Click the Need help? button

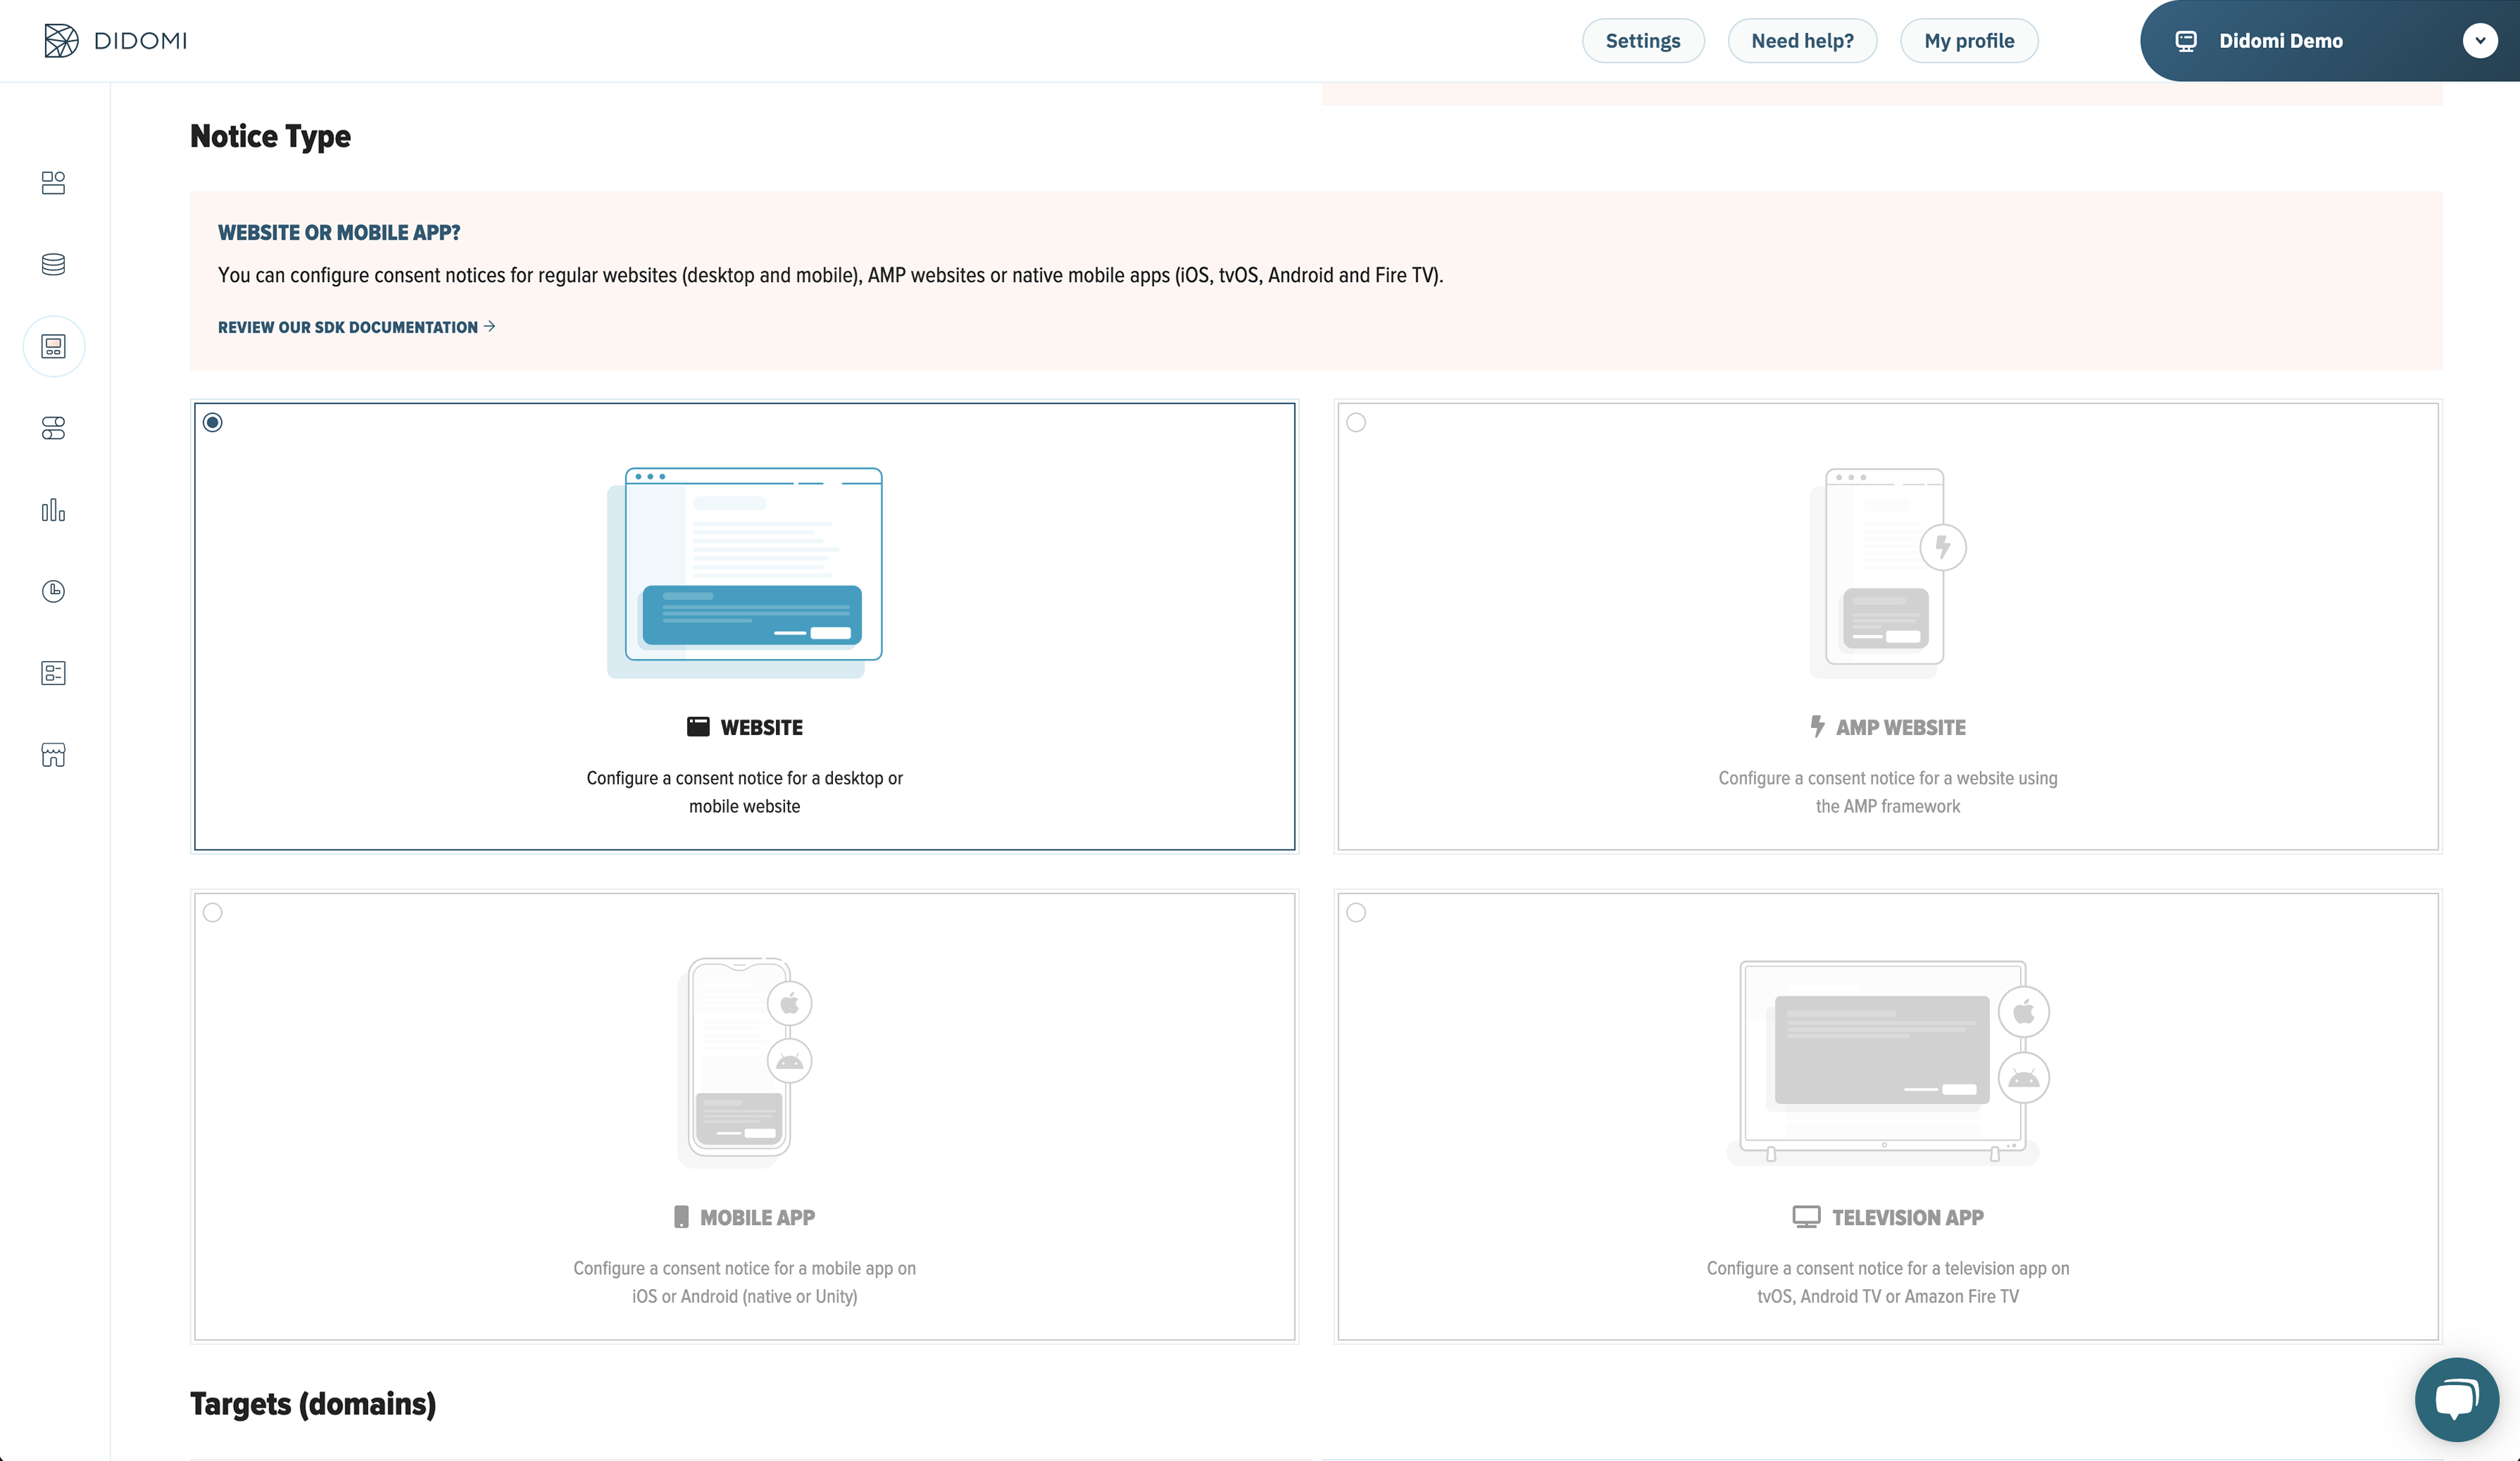pos(1802,40)
